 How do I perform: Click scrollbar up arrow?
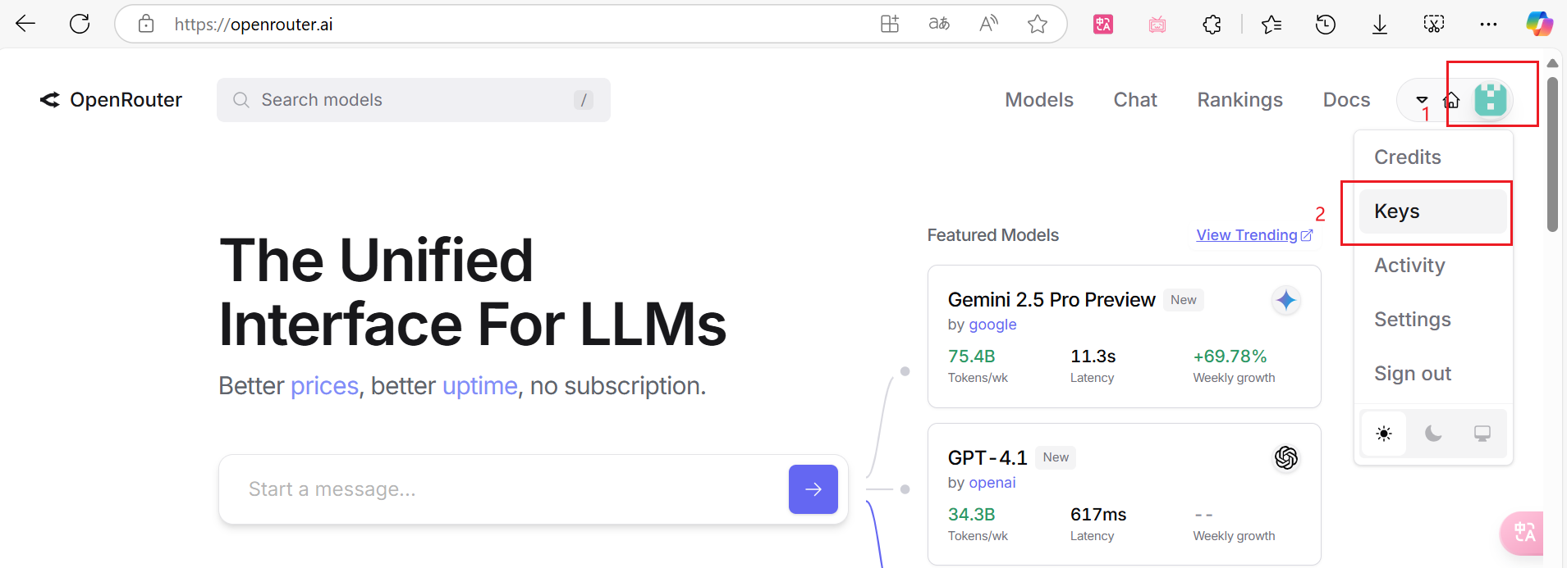click(x=1552, y=63)
